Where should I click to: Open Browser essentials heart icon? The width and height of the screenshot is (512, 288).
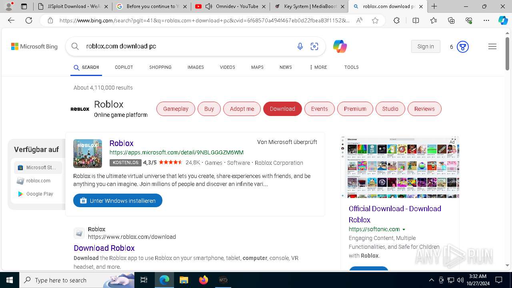point(469,20)
